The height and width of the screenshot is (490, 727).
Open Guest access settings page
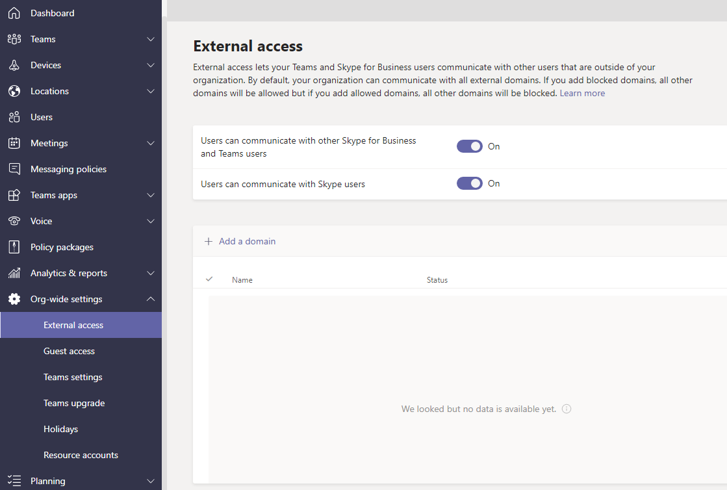pyautogui.click(x=69, y=351)
